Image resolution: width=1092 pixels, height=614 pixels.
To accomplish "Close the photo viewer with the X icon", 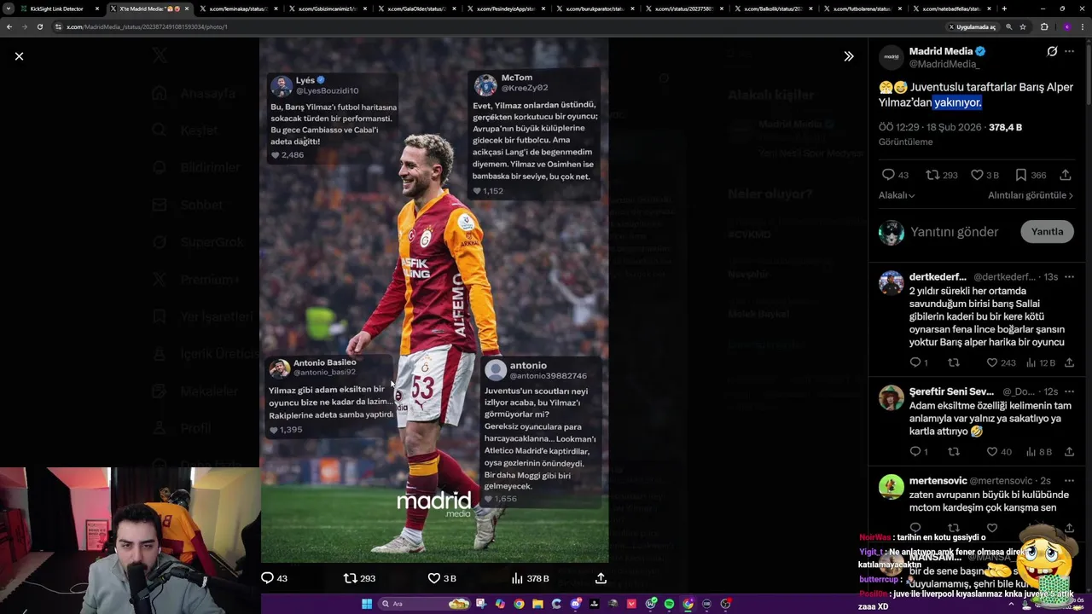I will (19, 56).
